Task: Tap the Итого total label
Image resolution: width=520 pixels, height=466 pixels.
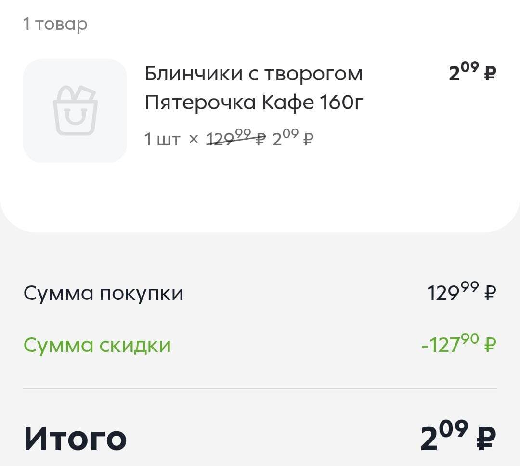Action: [x=75, y=439]
